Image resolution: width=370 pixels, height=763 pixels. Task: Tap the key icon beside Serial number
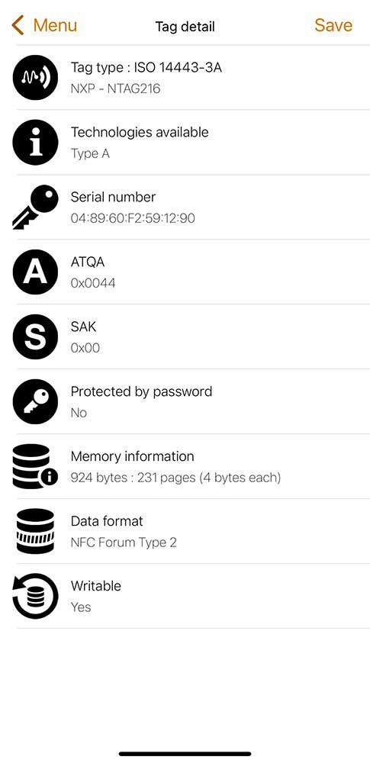point(36,207)
